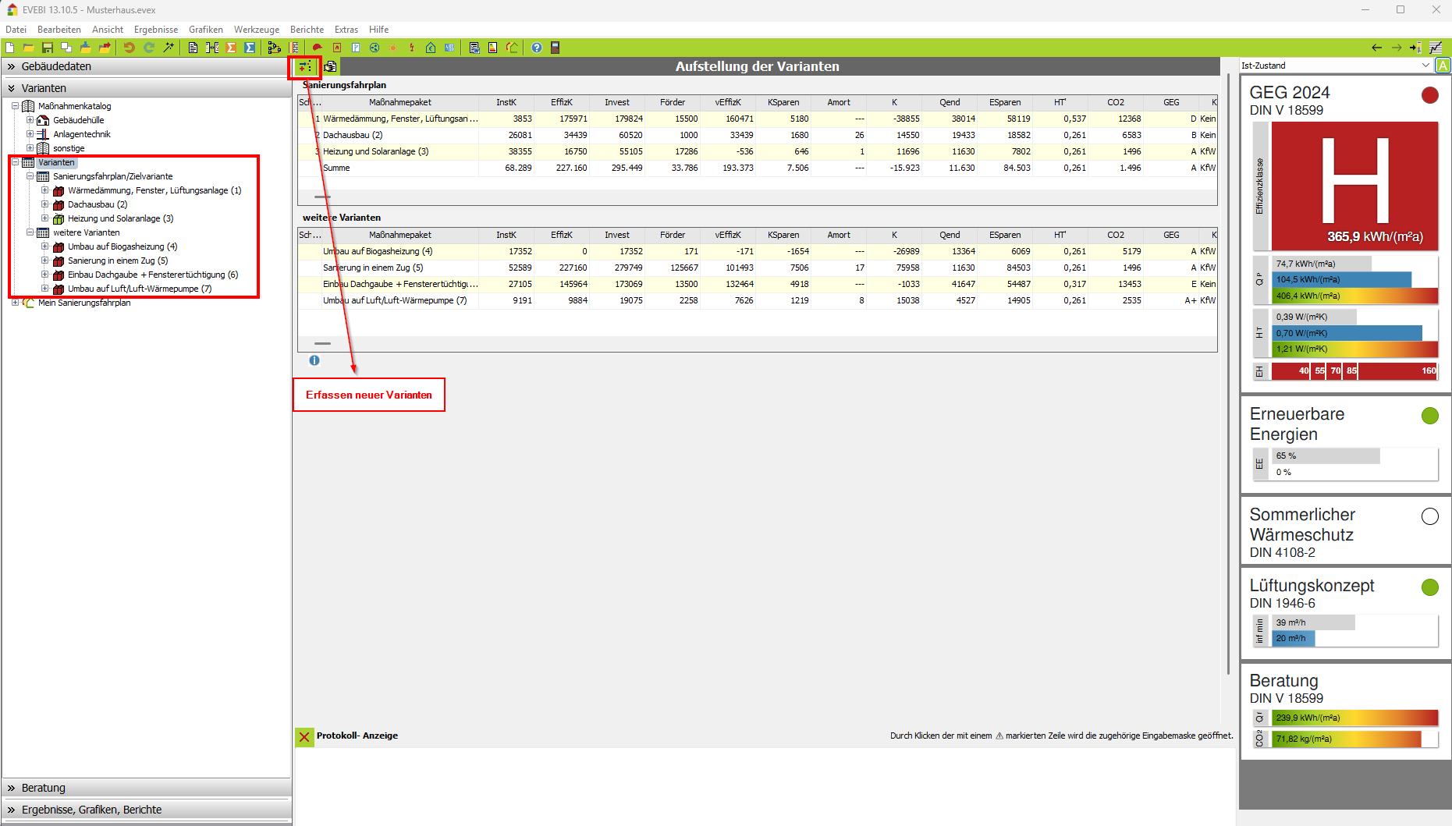Screen dimensions: 1452x826
Task: Open the Werkzeuge menu
Action: [x=256, y=30]
